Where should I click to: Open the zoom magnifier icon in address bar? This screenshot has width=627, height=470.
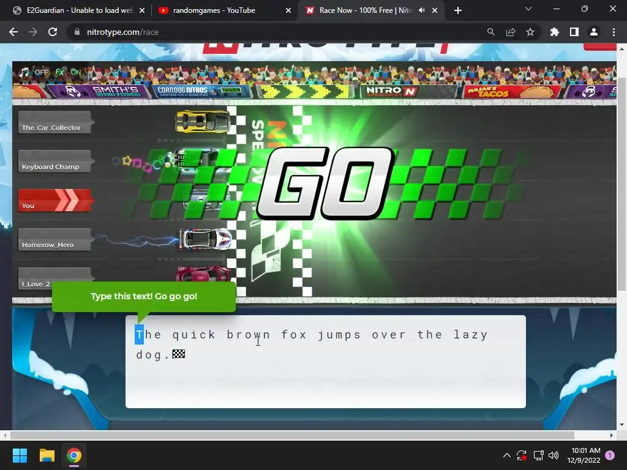click(x=490, y=32)
